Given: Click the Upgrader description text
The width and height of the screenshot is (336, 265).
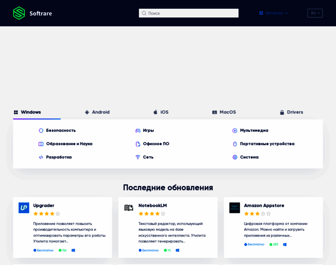Looking at the screenshot, I should [70, 232].
